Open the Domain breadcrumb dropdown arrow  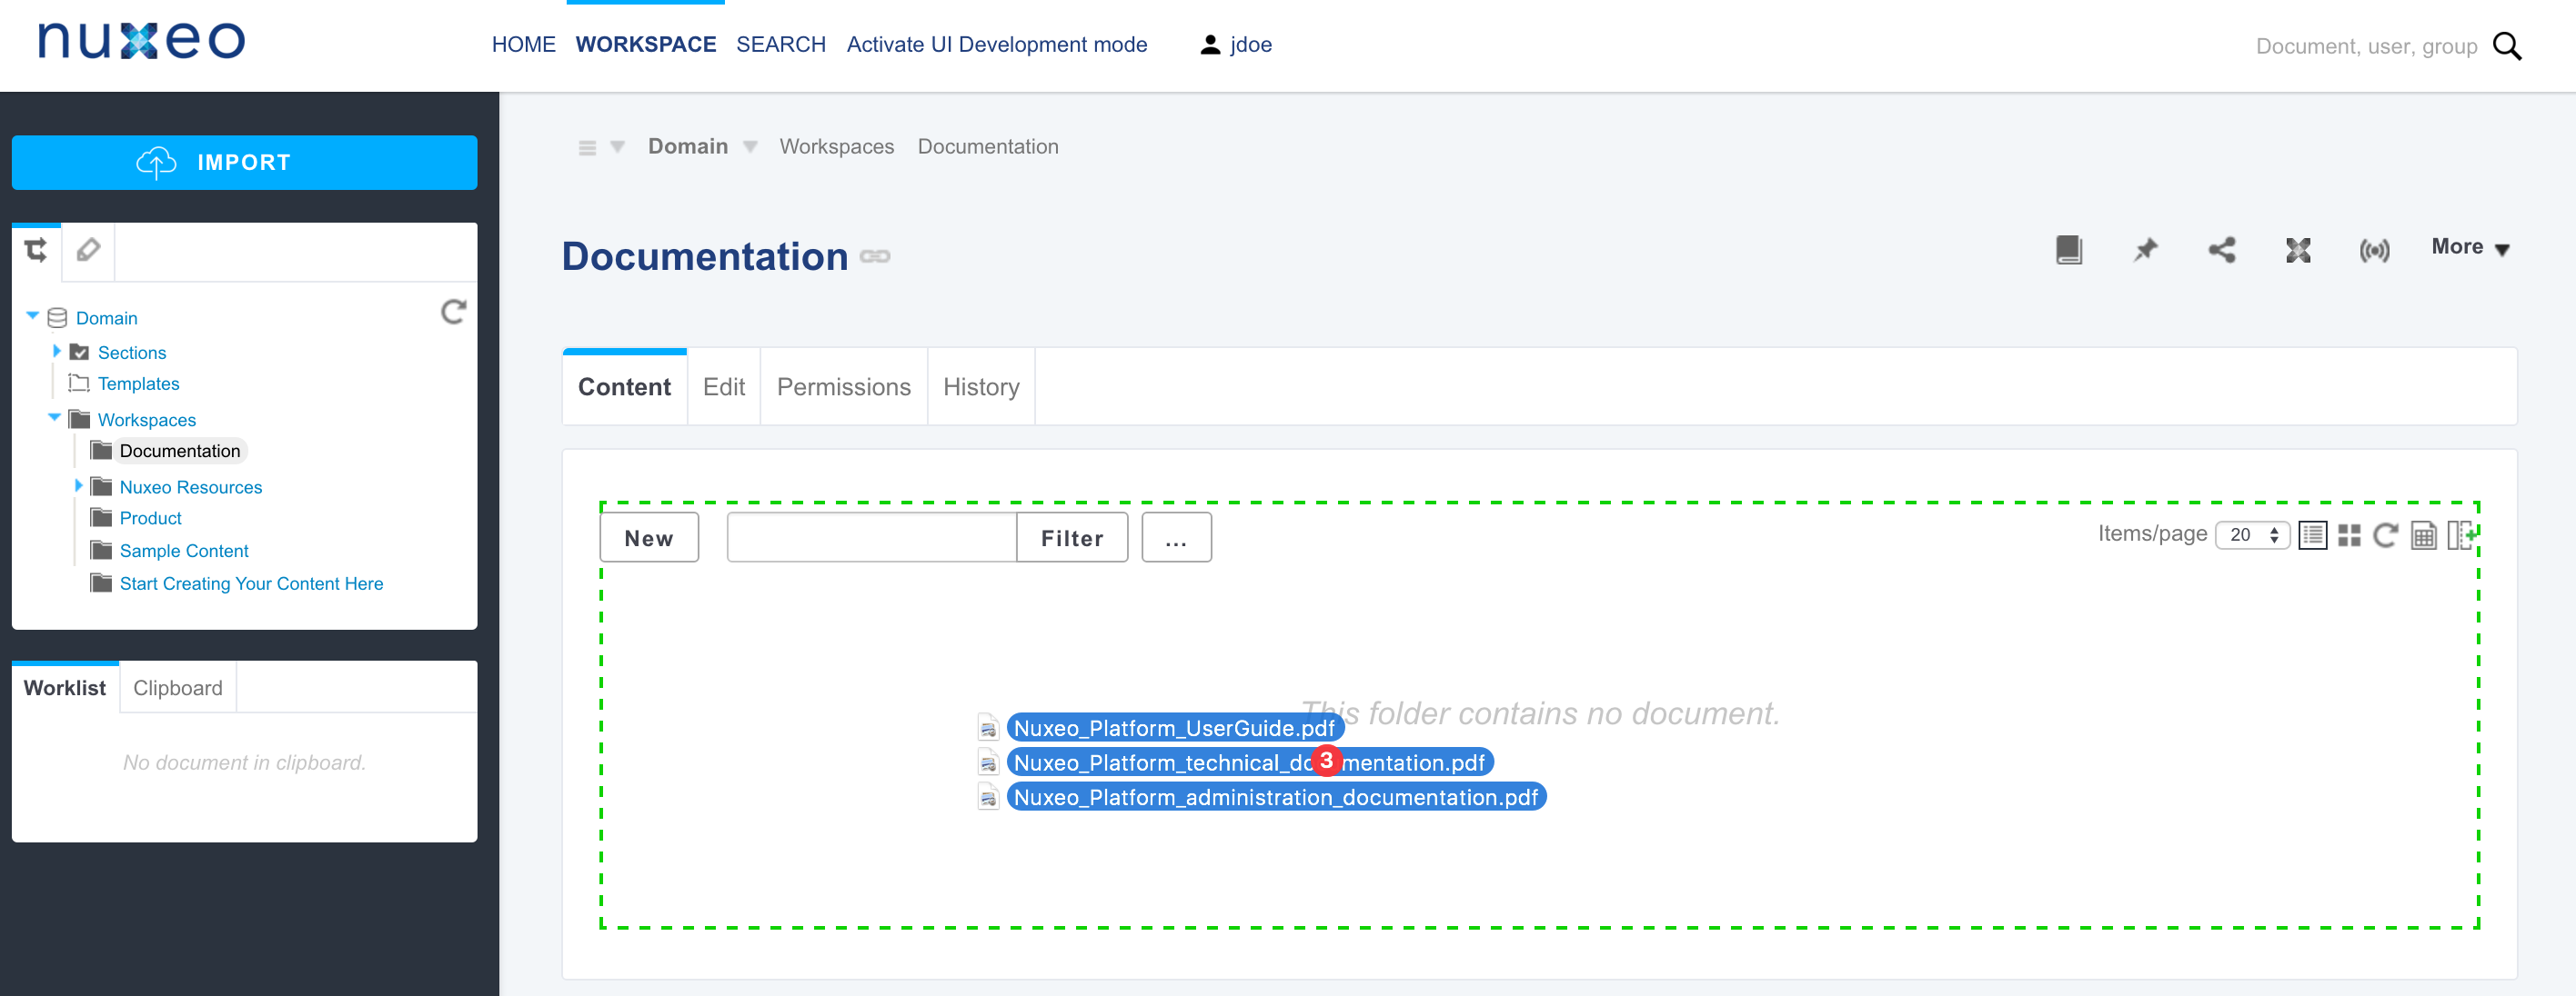pos(750,147)
